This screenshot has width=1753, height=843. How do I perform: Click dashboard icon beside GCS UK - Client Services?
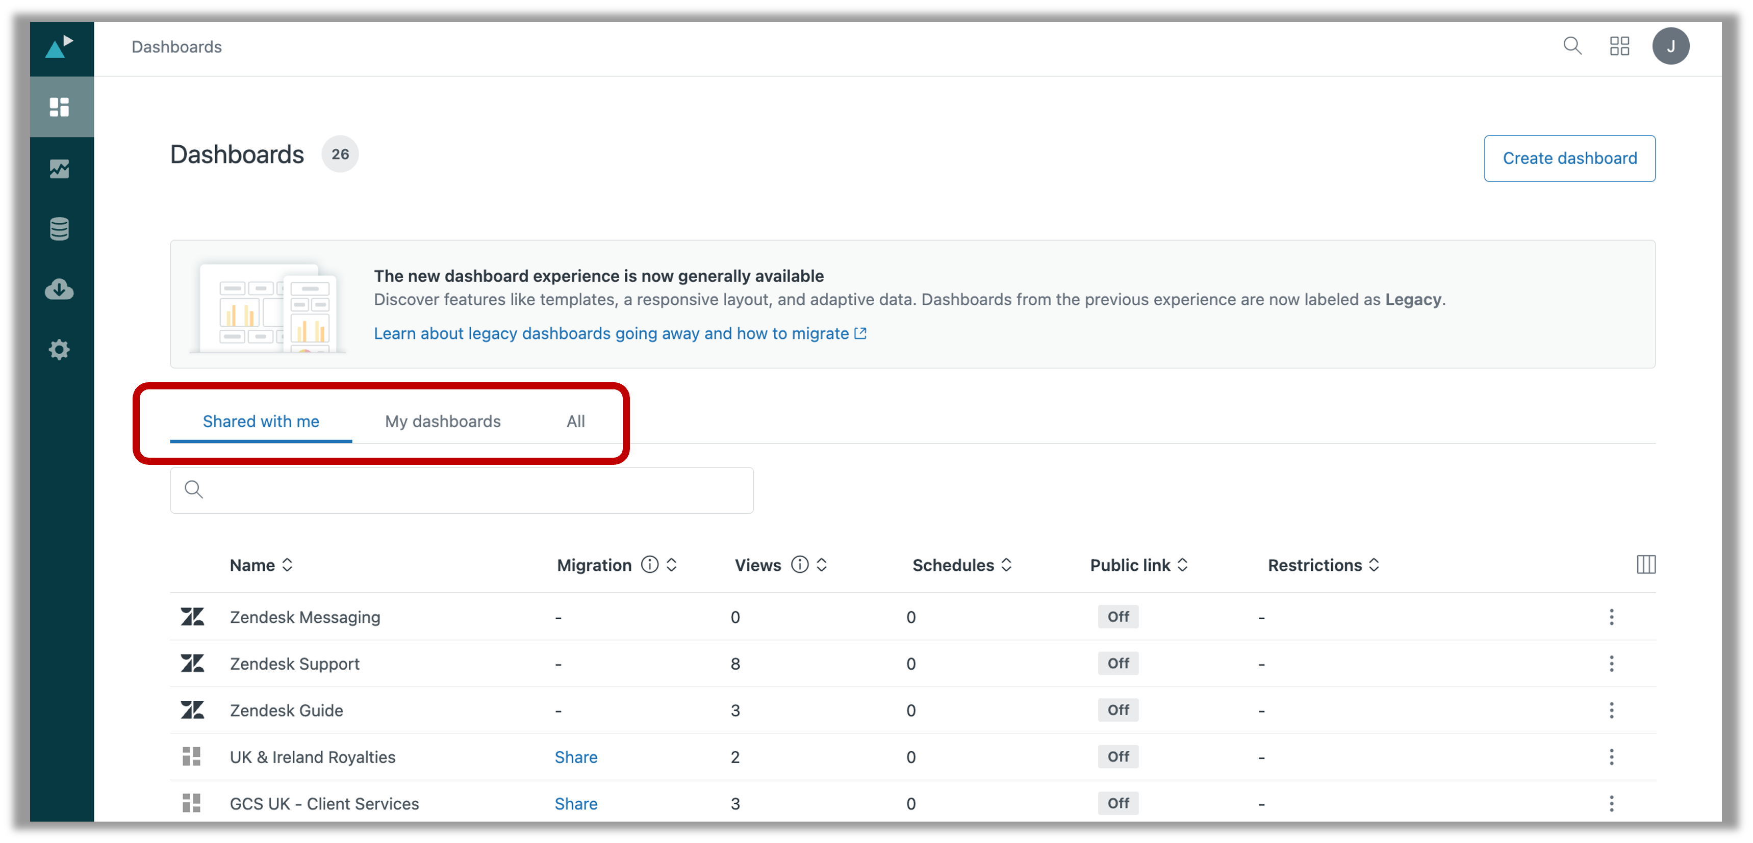[x=191, y=804]
